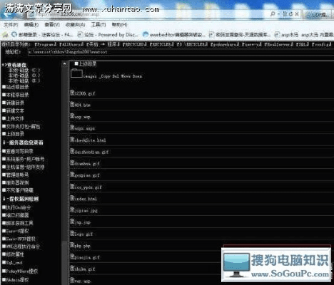The height and width of the screenshot is (285, 334).
Task: Click file icon of index.html
Action: [72, 198]
